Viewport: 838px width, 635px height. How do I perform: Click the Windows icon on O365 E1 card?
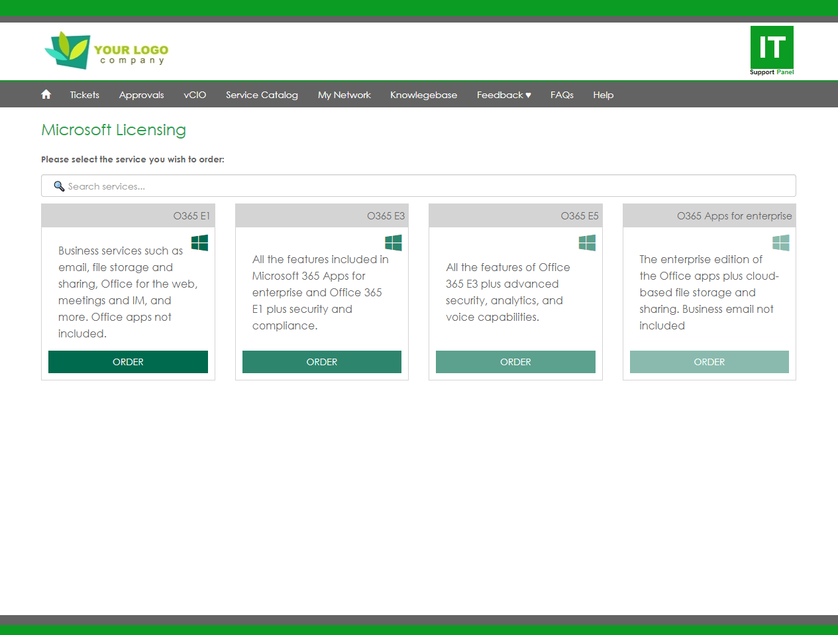click(199, 243)
